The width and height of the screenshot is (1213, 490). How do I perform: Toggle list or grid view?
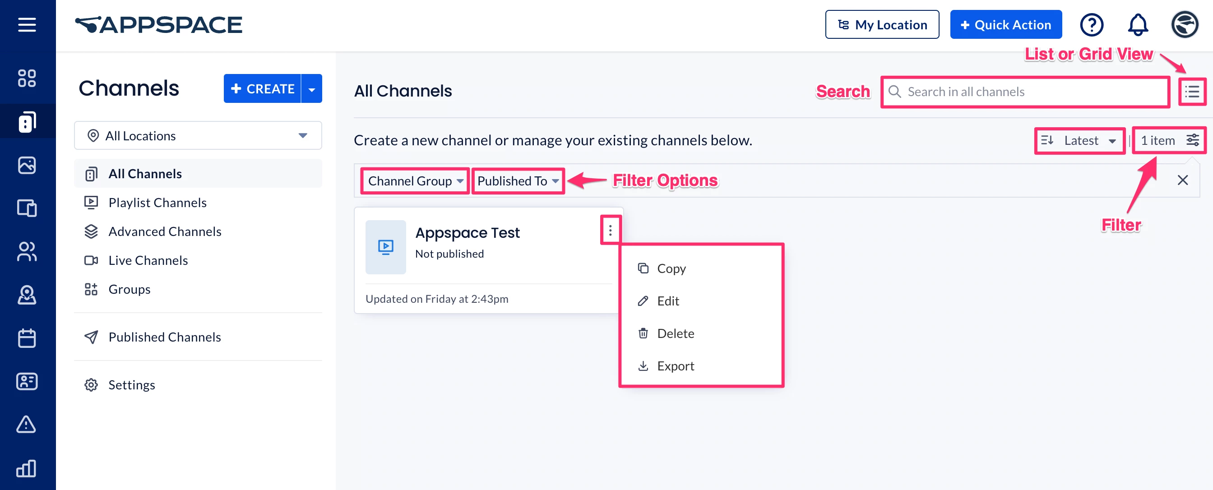(x=1192, y=92)
